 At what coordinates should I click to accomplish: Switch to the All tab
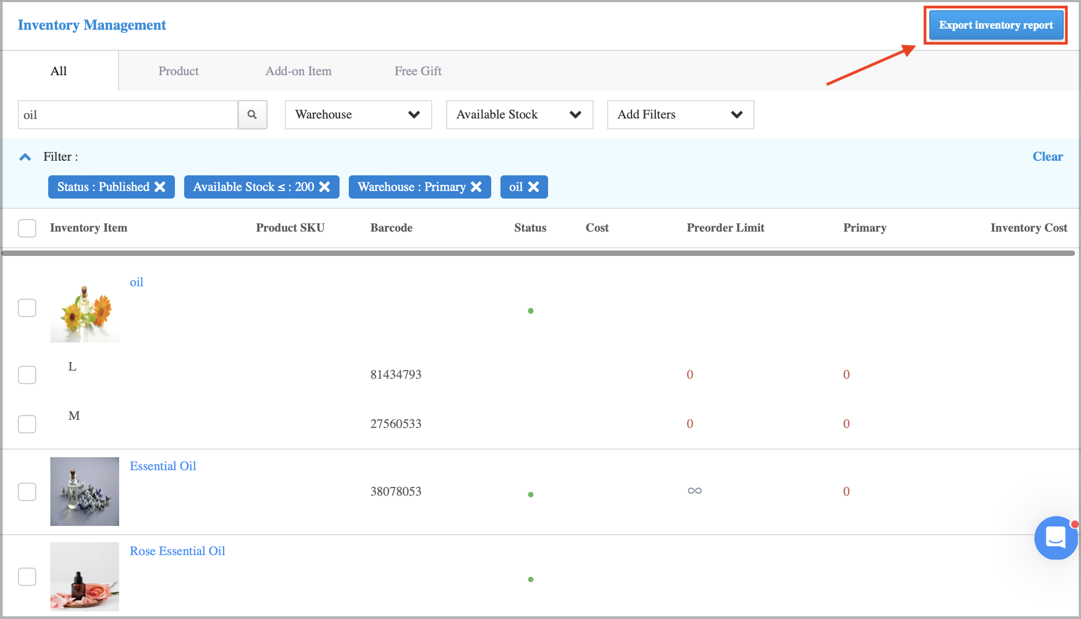pyautogui.click(x=59, y=71)
